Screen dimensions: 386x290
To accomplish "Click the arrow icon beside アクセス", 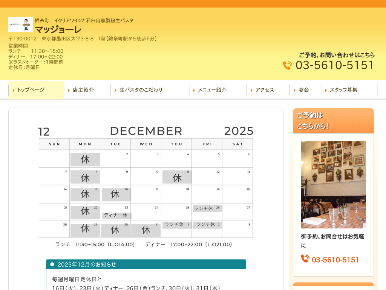I will point(252,90).
